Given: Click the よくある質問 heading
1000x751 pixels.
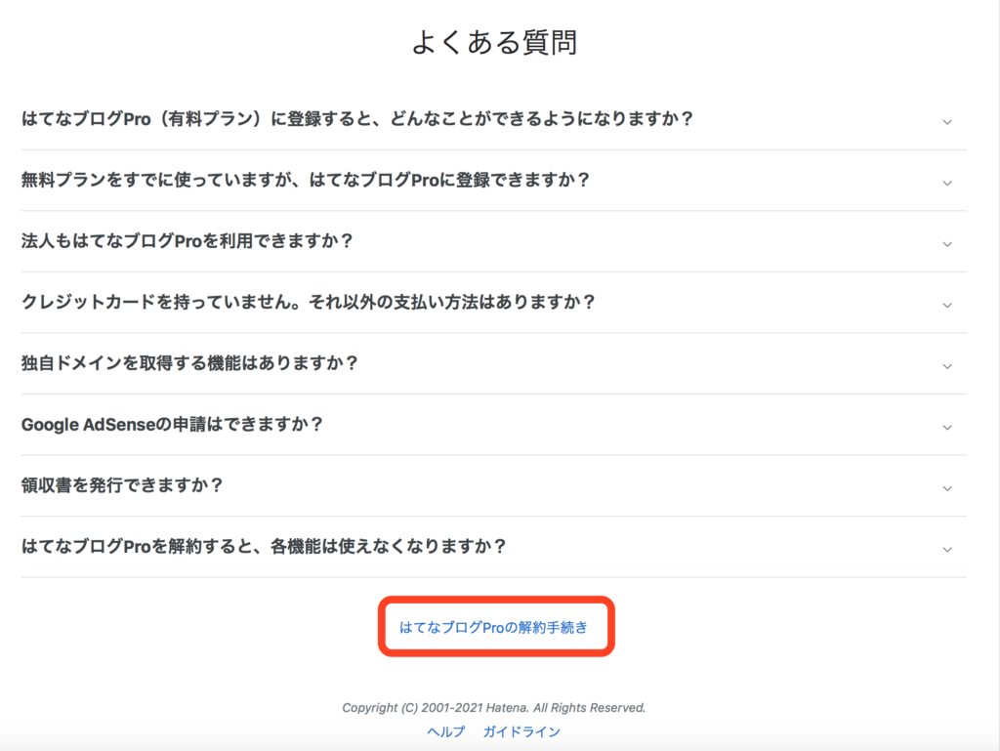Looking at the screenshot, I should point(494,43).
